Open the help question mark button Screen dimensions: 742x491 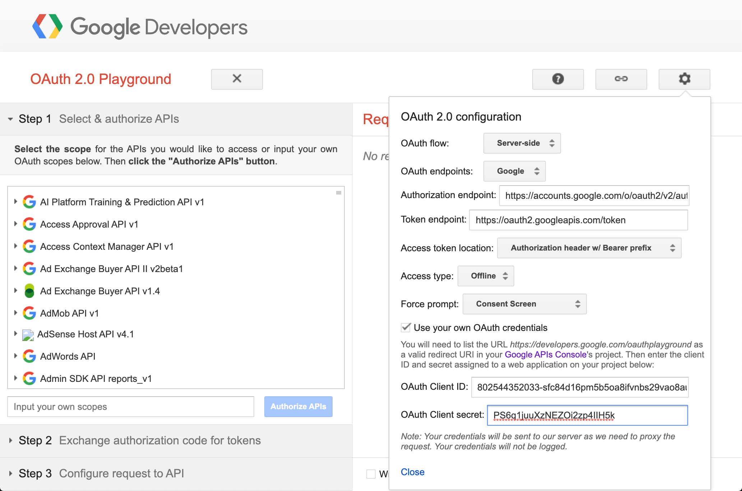tap(558, 79)
